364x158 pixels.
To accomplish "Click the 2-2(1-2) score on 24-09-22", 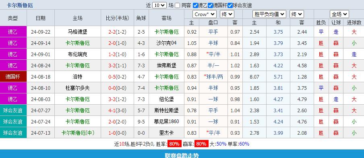I will pyautogui.click(x=117, y=32).
